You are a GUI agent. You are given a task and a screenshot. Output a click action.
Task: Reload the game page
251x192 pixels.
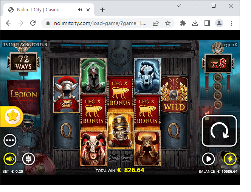click(33, 23)
